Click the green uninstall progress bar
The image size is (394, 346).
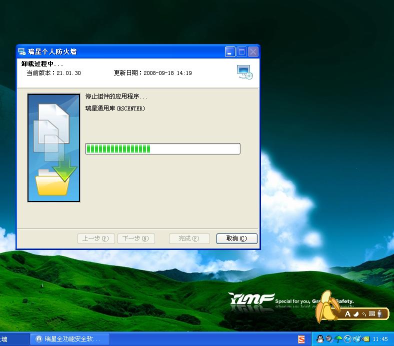click(x=162, y=149)
